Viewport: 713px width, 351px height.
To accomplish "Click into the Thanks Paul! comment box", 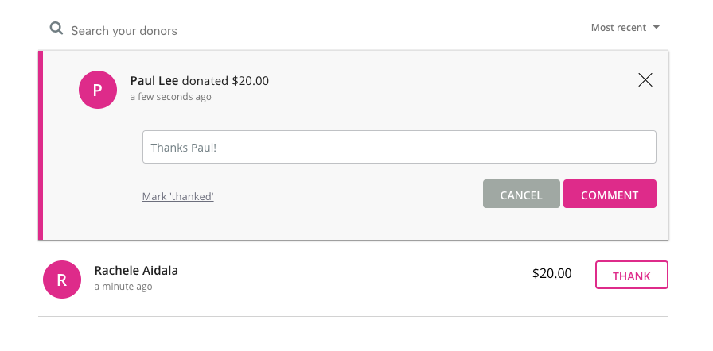I will (399, 147).
